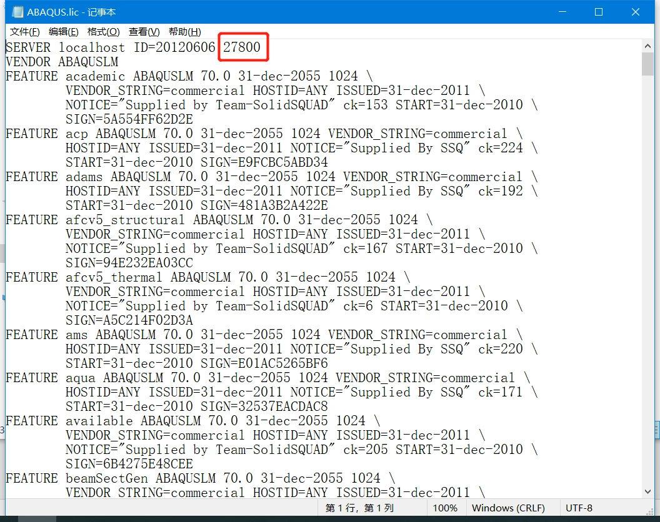Click the feature name academic

pos(95,76)
